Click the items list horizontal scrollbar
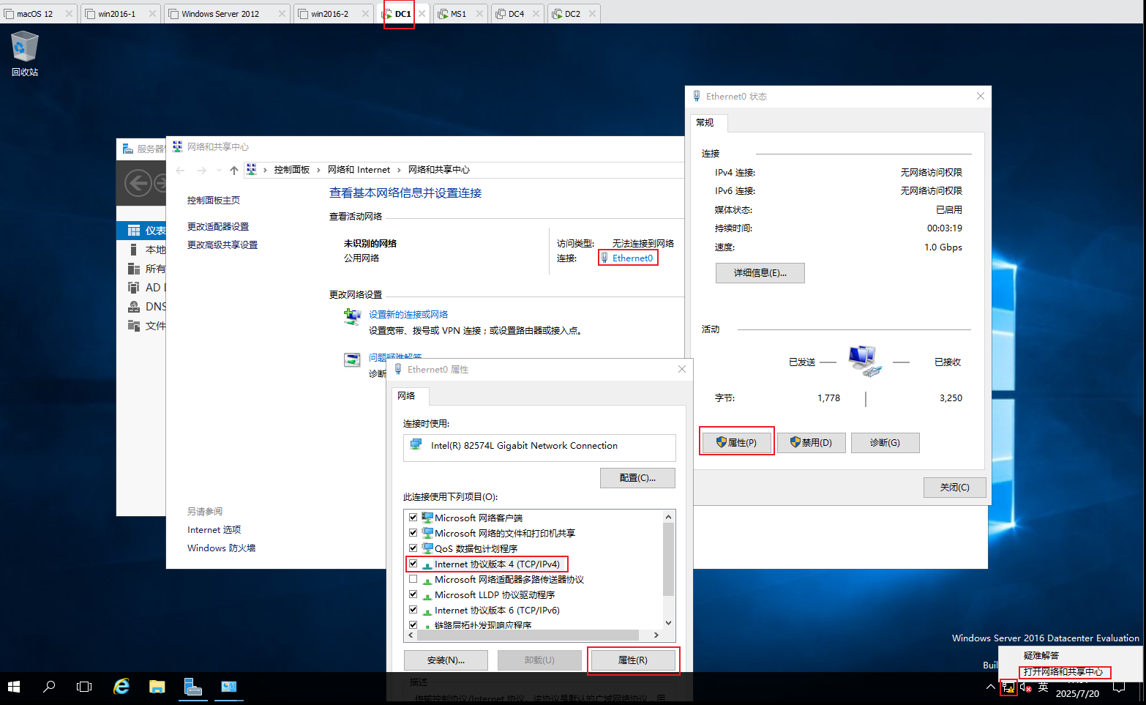1146x705 pixels. 527,635
